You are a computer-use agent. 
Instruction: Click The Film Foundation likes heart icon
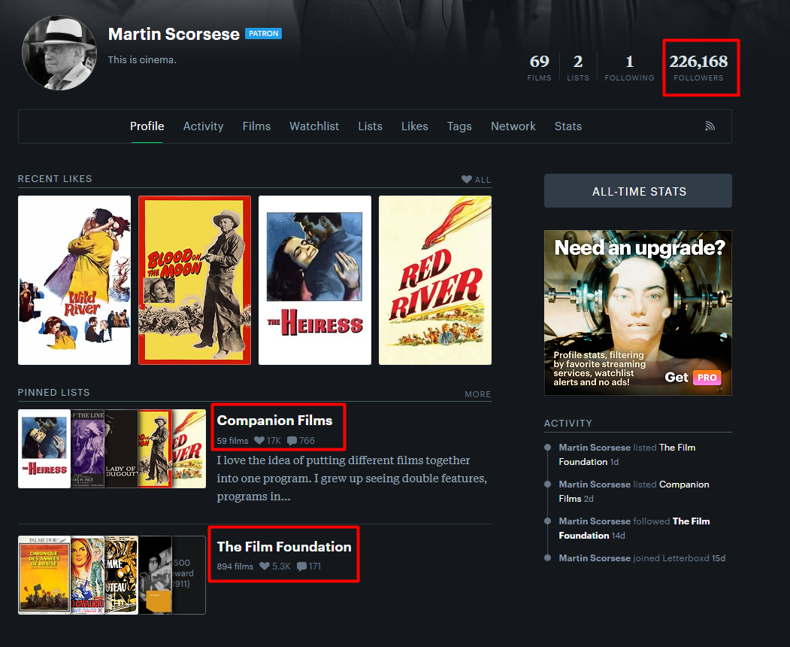point(265,567)
